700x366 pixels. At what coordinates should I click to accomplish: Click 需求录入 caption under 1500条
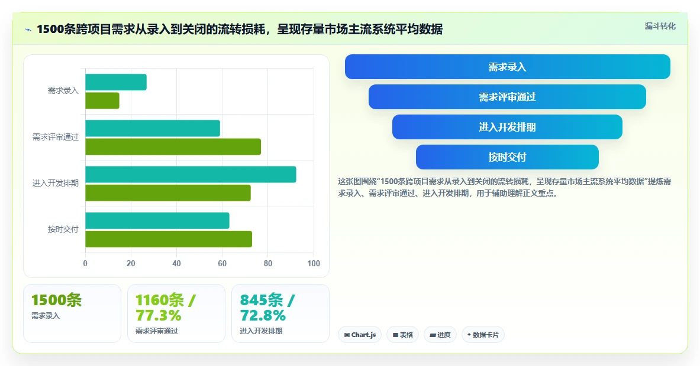coord(46,316)
